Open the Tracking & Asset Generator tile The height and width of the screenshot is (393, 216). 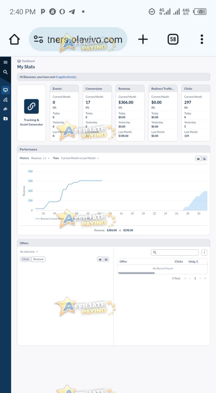tap(31, 113)
